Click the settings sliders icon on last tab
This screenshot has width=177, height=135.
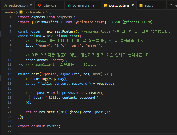(171, 5)
